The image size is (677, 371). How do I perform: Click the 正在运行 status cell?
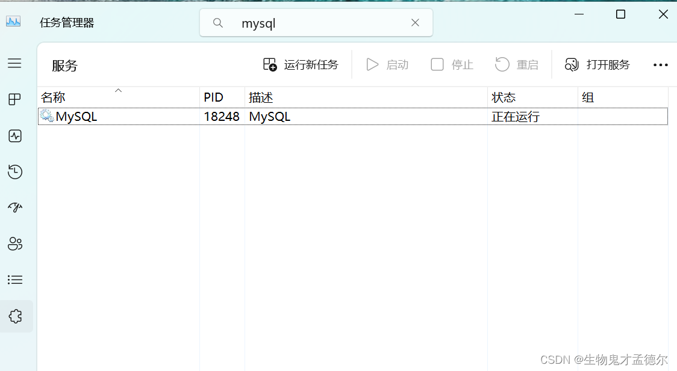(516, 117)
